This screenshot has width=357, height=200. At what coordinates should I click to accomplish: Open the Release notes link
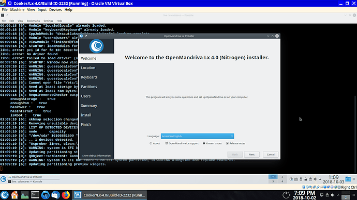(x=235, y=143)
